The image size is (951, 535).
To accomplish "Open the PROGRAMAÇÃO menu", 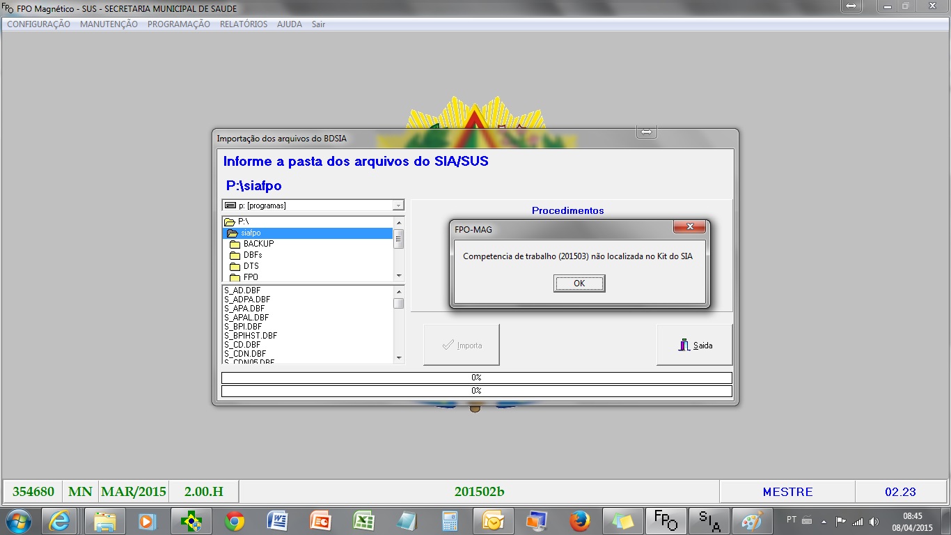I will [178, 24].
